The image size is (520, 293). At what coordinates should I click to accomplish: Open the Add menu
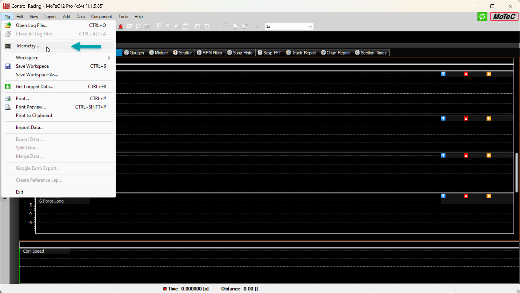[66, 17]
